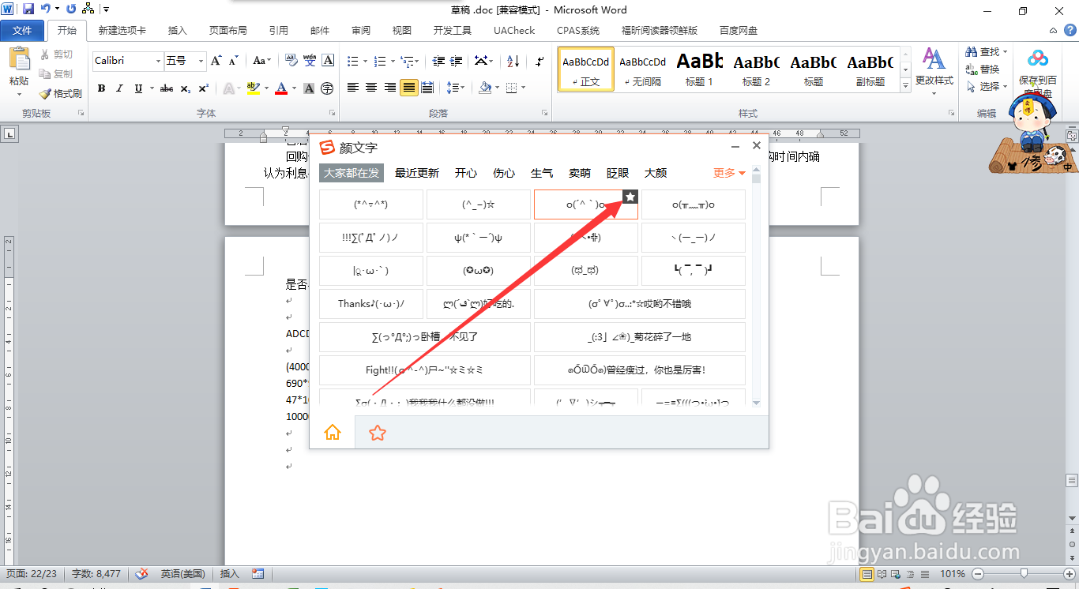Toggle strikethrough formatting
1079x589 pixels.
[x=166, y=88]
